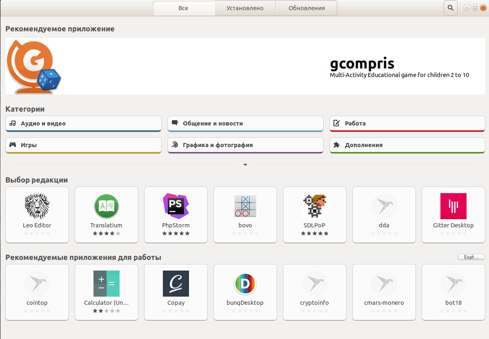The image size is (489, 339).
Task: Open the Аудио и видео category
Action: (84, 123)
